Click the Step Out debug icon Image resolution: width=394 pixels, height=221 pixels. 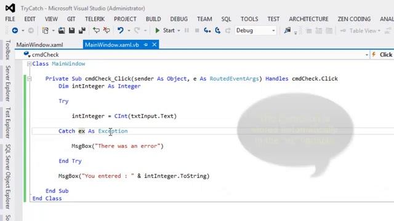[x=228, y=31]
